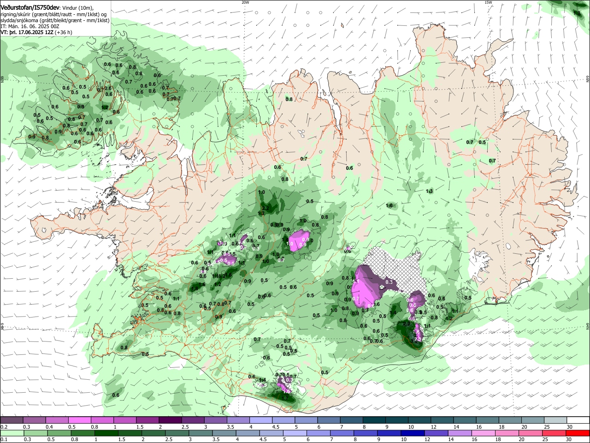Click the snow legend swatch labeled 7
590x443 pixels.
point(352,420)
